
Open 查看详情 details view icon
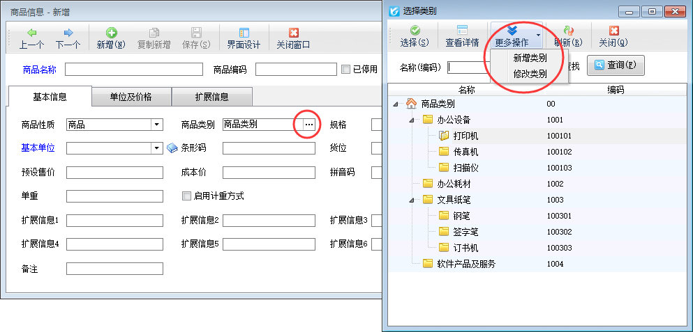[462, 31]
